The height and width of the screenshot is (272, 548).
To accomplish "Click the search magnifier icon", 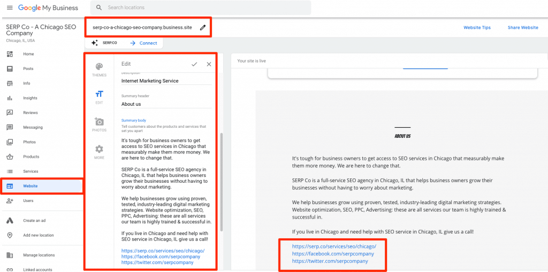I will pyautogui.click(x=99, y=7).
